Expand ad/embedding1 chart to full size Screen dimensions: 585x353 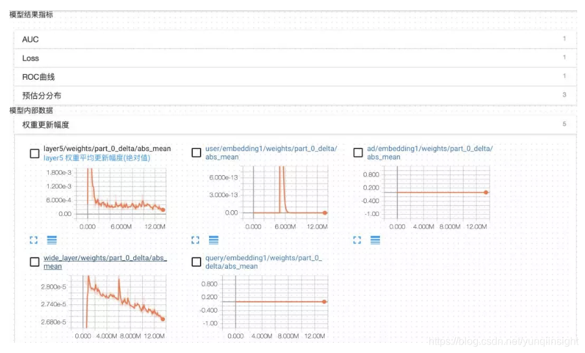tap(357, 241)
